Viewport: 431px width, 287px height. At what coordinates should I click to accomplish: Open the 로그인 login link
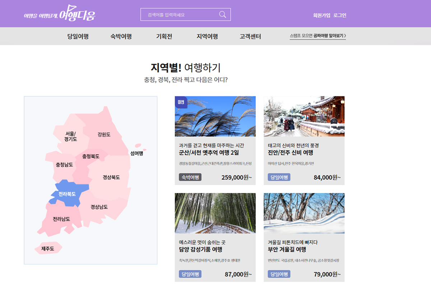point(340,15)
